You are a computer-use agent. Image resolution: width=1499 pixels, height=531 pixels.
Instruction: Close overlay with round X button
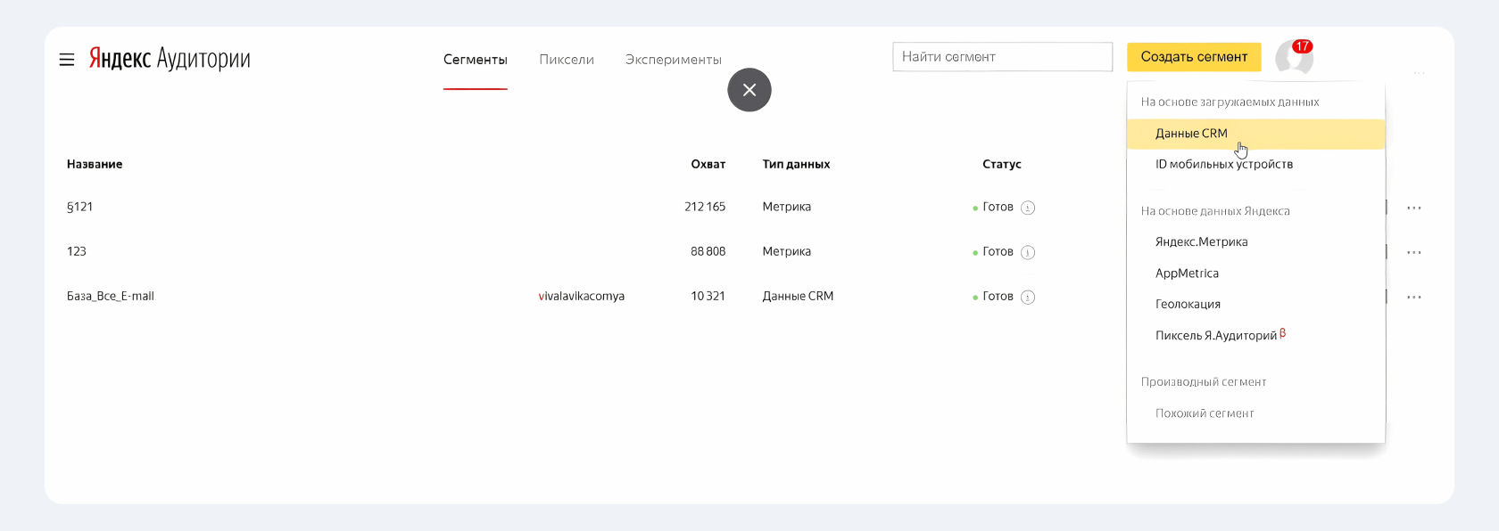click(749, 90)
